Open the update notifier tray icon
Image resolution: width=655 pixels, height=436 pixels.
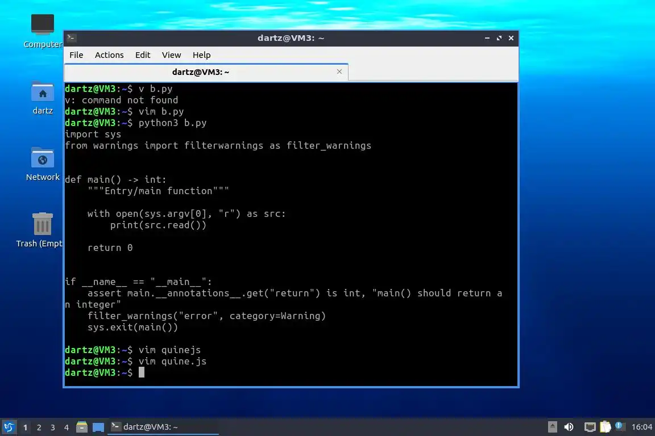[620, 426]
